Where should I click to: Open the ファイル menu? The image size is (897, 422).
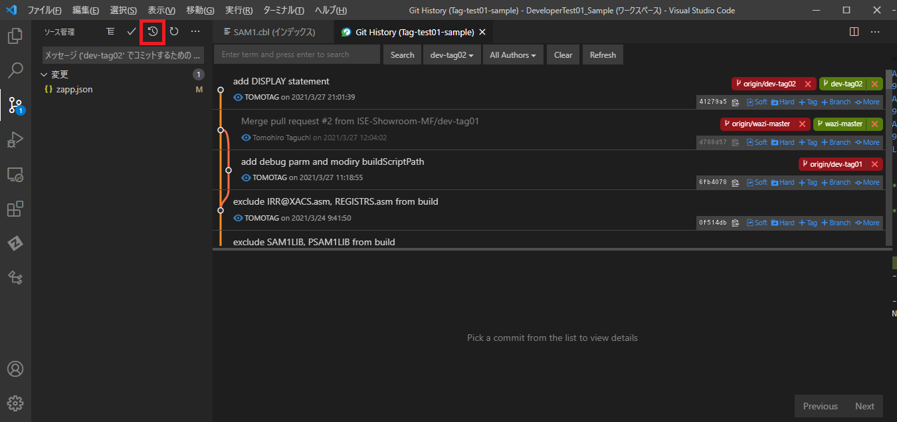point(45,11)
